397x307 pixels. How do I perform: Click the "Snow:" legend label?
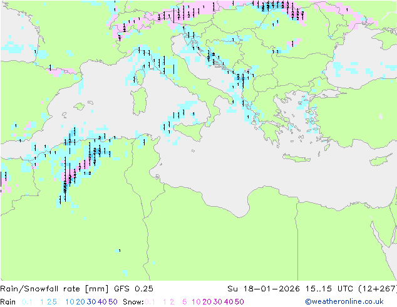coord(133,302)
